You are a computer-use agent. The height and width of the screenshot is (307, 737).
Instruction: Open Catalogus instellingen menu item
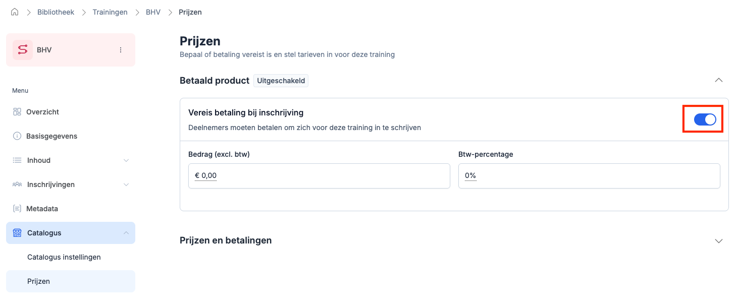pos(64,257)
